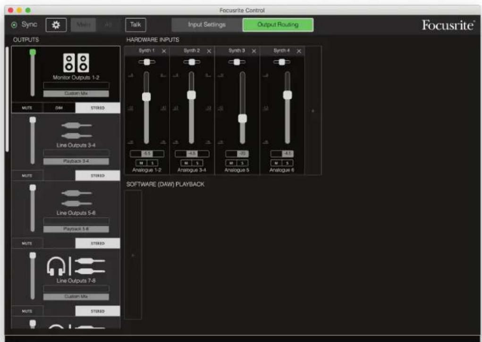The image size is (482, 342).
Task: Remove the Synth 3 channel with X
Action: 254,51
